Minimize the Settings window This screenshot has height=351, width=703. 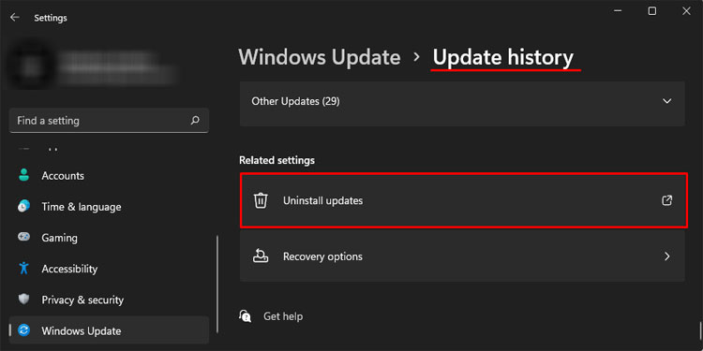click(x=618, y=11)
